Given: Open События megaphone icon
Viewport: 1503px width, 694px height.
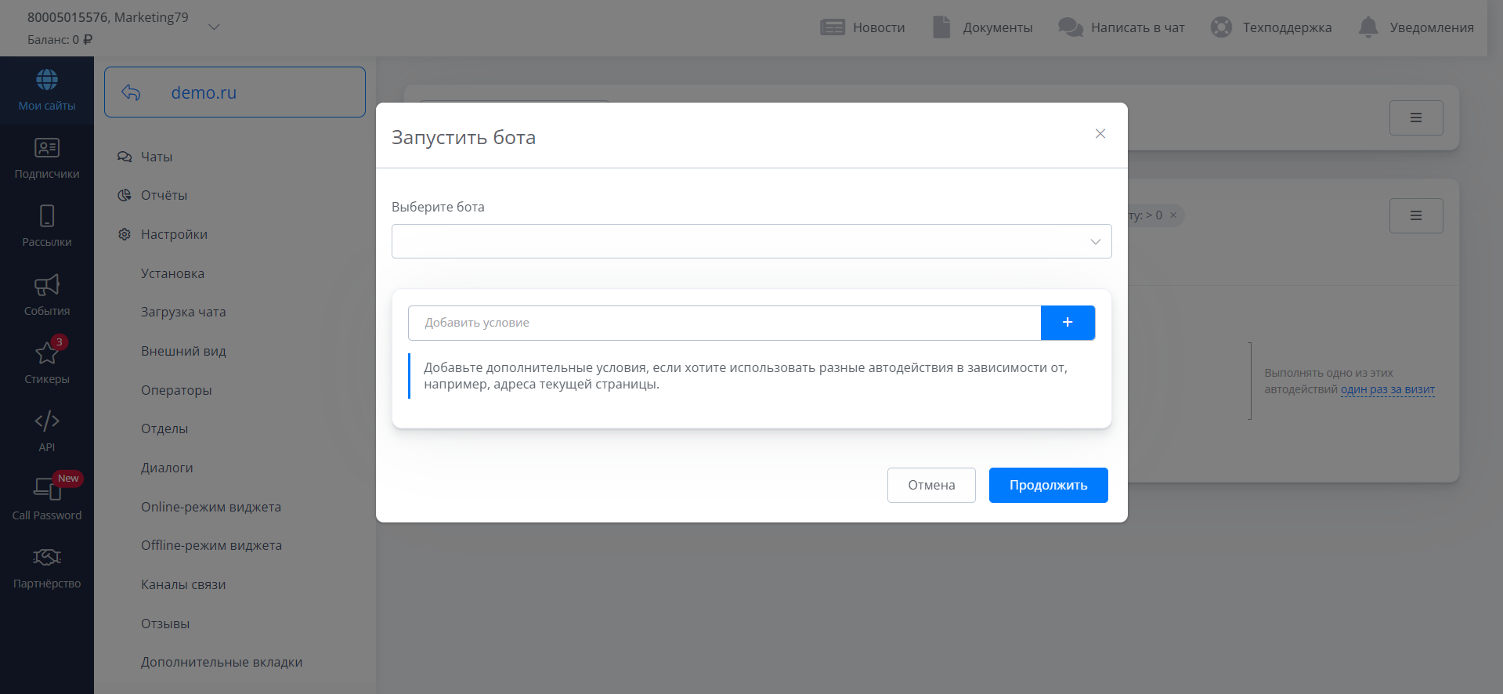Looking at the screenshot, I should pos(47,285).
